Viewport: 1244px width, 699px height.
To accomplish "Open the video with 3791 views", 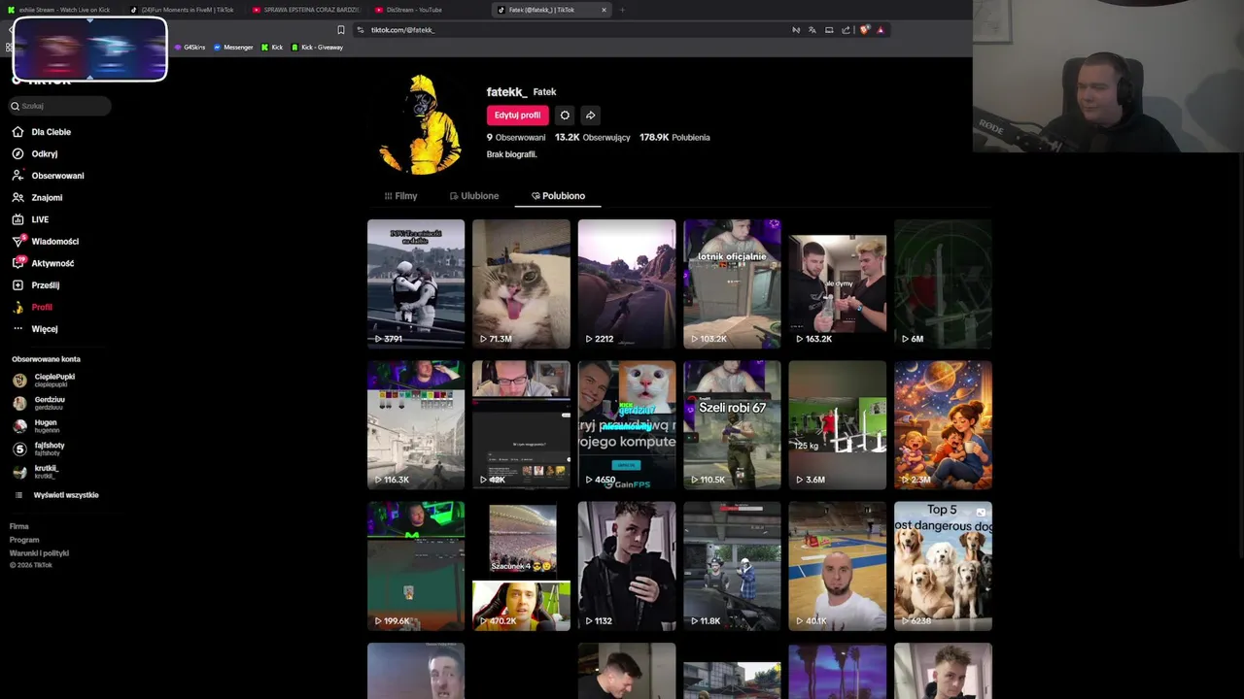I will 416,283.
